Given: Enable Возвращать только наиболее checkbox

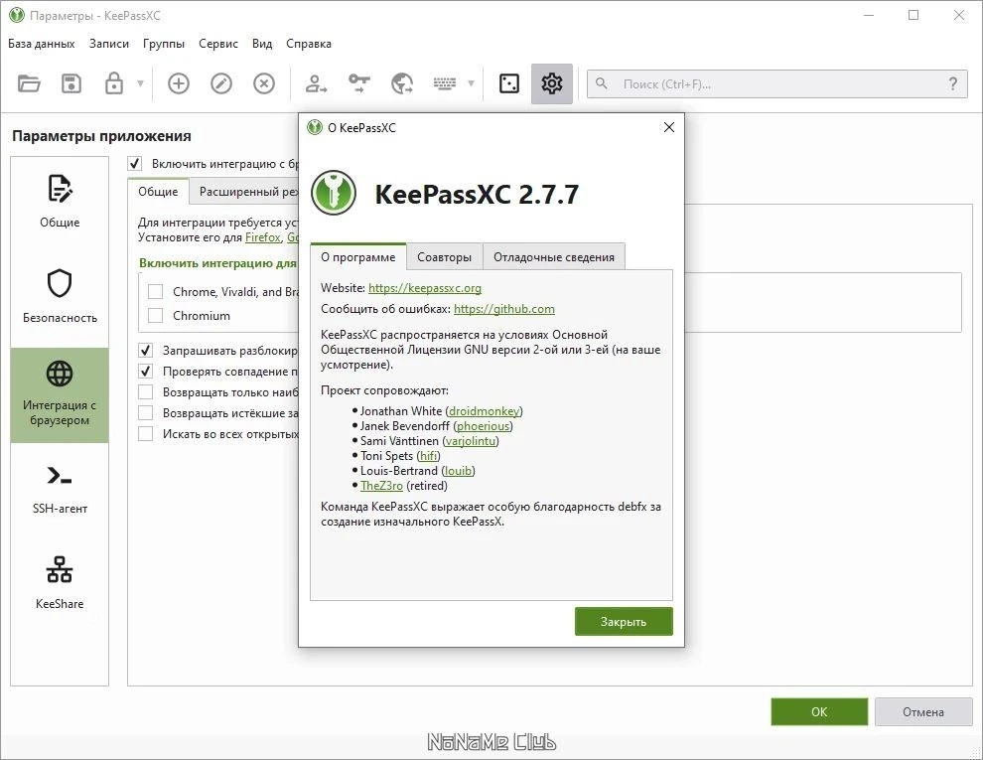Looking at the screenshot, I should pyautogui.click(x=145, y=391).
